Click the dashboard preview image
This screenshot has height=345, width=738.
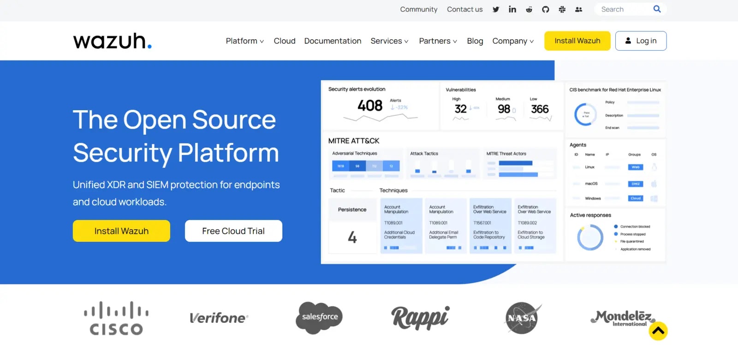tap(493, 172)
